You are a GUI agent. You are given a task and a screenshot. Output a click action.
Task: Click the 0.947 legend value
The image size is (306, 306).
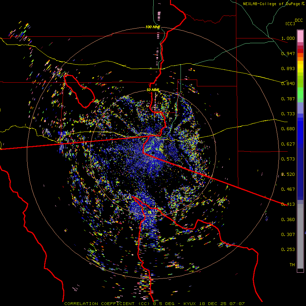click(x=288, y=53)
